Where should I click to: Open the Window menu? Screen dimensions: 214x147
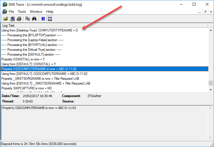[36, 12]
